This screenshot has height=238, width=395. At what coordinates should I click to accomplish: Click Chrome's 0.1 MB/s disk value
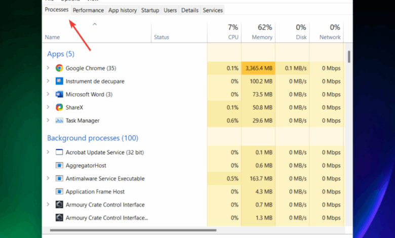pos(296,68)
